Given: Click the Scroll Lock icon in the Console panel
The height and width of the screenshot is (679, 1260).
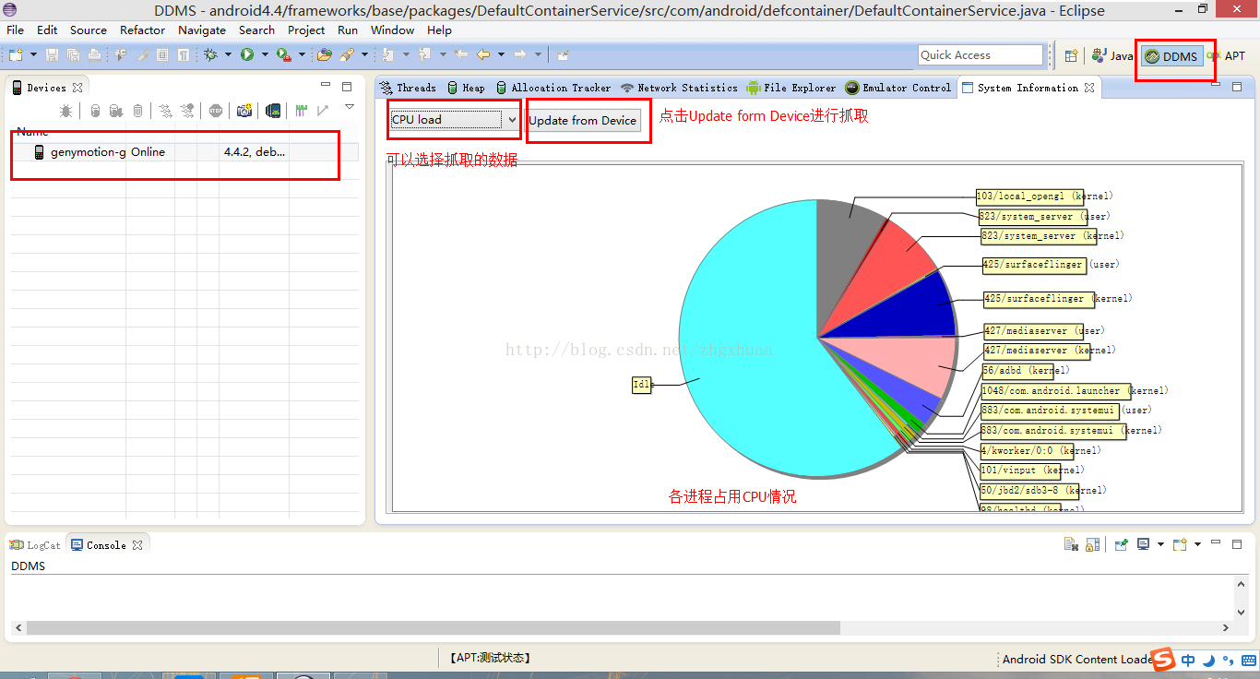Looking at the screenshot, I should [1092, 544].
